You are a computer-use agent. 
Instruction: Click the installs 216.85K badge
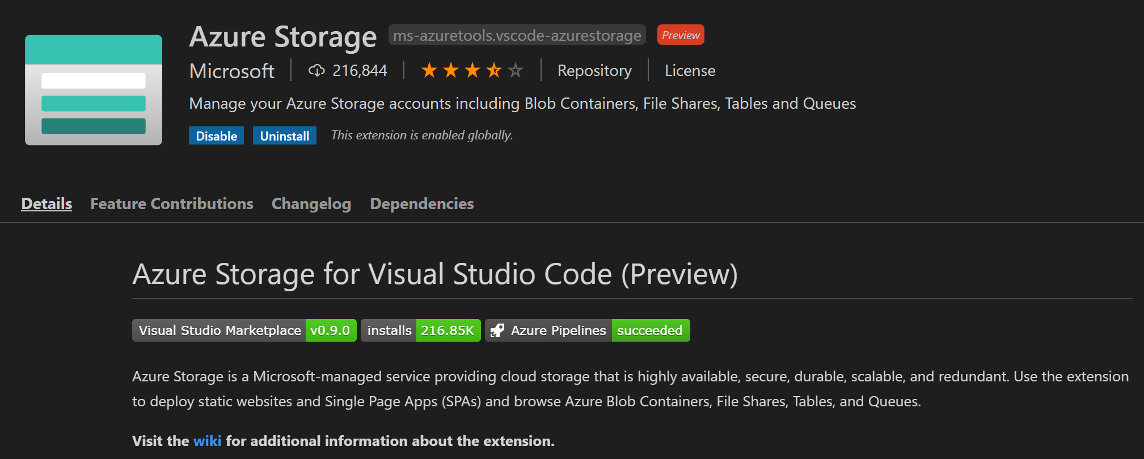(420, 330)
